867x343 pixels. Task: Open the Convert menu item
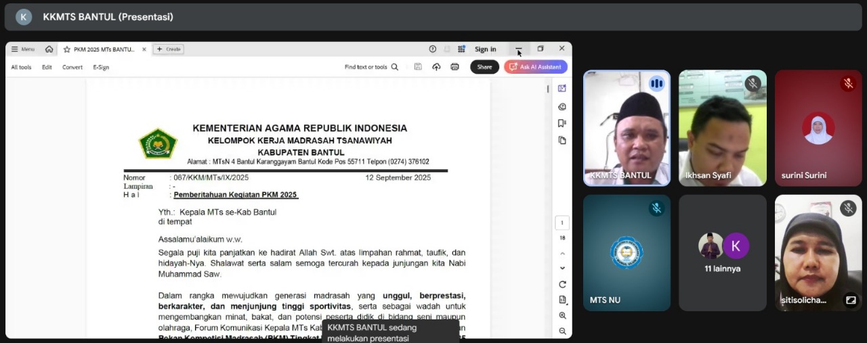(72, 67)
